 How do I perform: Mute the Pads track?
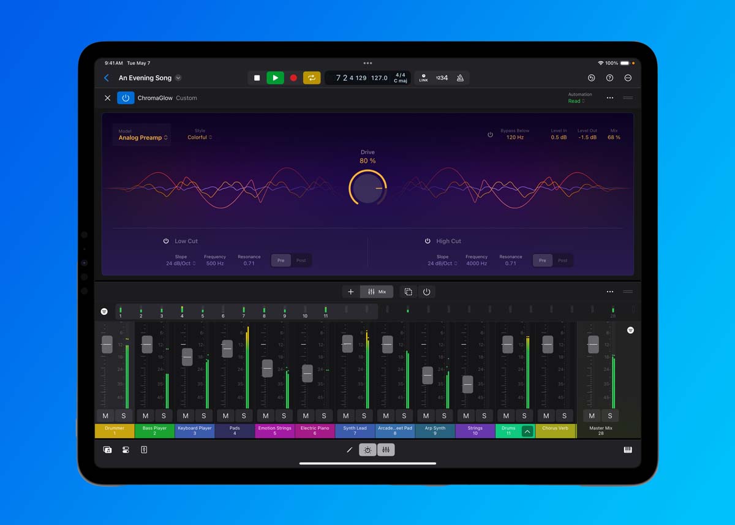click(225, 416)
